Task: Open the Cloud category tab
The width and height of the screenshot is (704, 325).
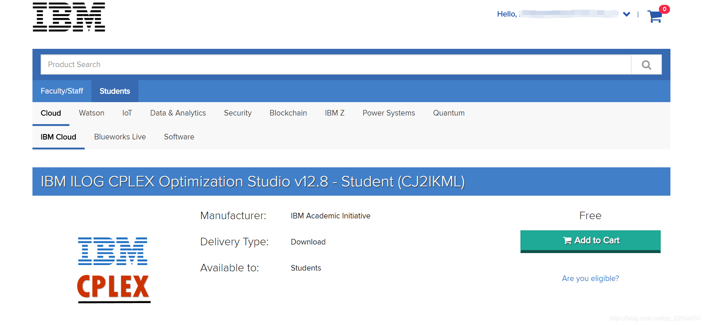Action: coord(51,113)
